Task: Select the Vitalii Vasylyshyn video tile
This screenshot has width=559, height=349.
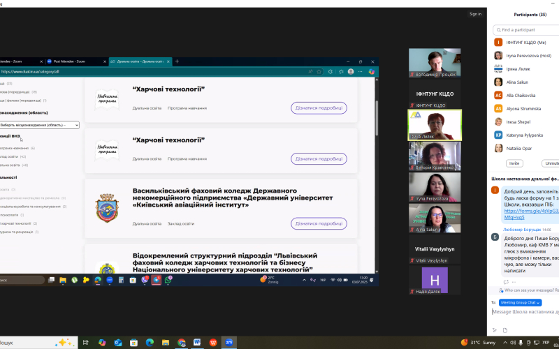Action: [435, 249]
